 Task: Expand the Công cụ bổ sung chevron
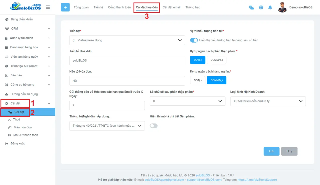tap(49, 85)
